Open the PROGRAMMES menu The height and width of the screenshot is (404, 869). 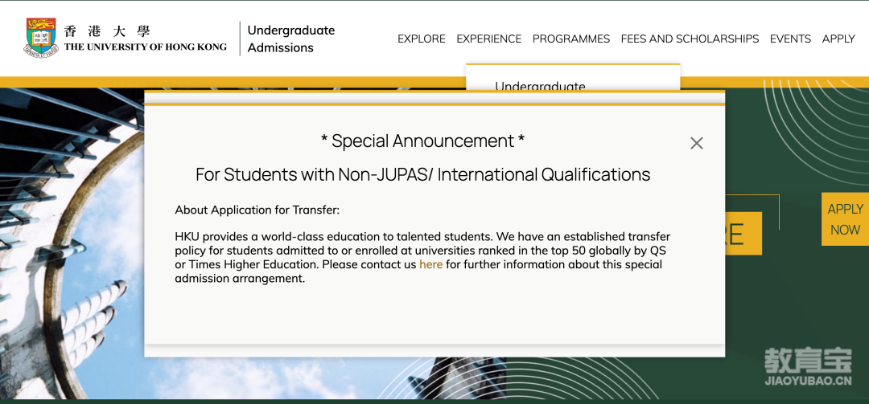570,39
